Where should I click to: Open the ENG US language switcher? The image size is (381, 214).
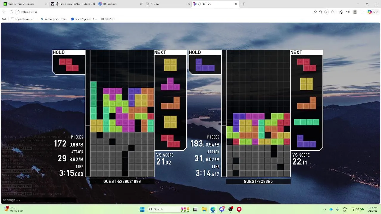345,209
